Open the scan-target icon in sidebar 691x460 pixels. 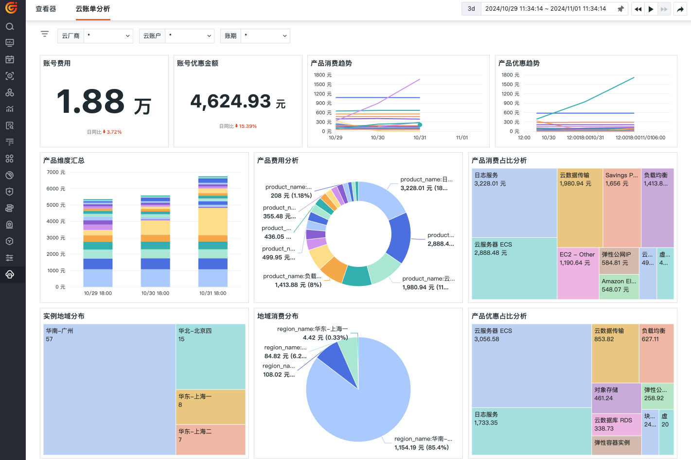(10, 76)
